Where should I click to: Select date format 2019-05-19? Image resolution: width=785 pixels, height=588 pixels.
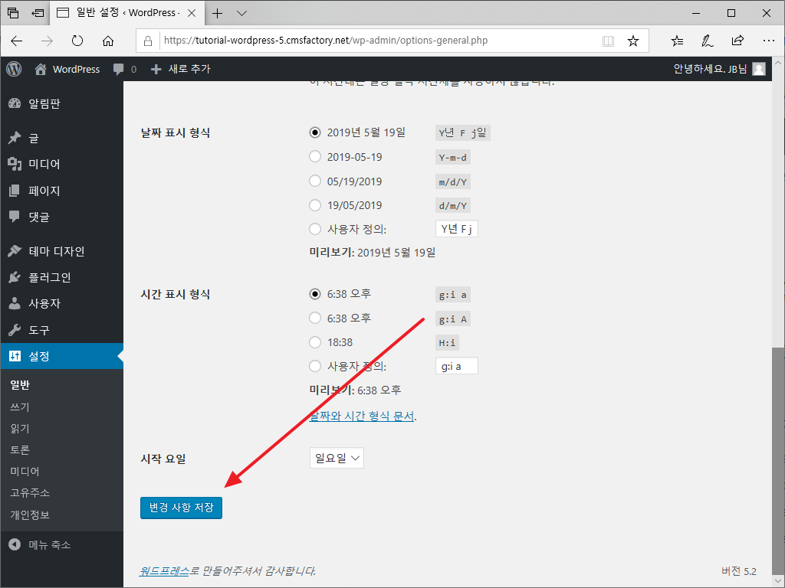click(315, 156)
